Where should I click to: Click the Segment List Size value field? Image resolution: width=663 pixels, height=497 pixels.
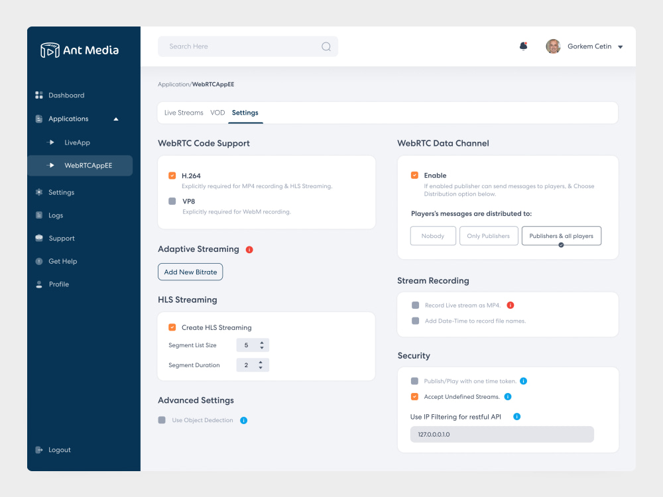[253, 345]
